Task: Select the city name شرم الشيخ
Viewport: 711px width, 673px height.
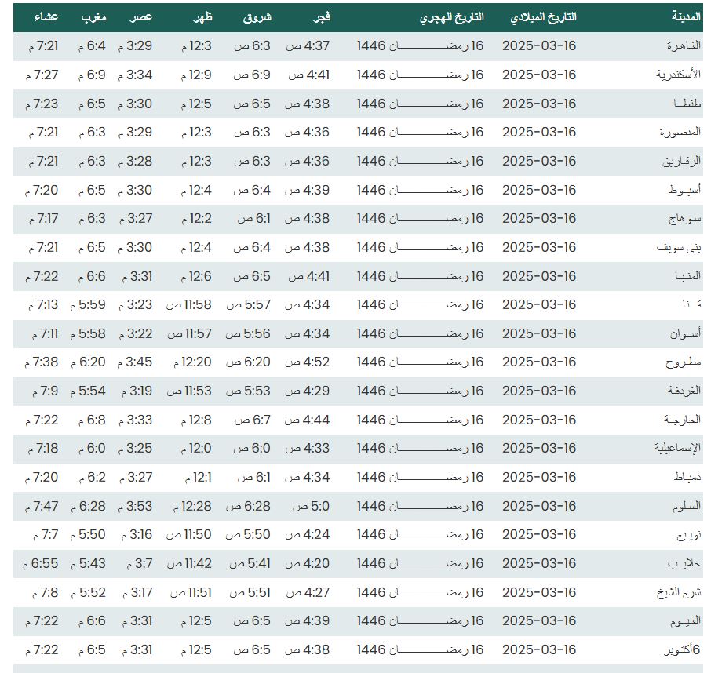Action: [679, 593]
